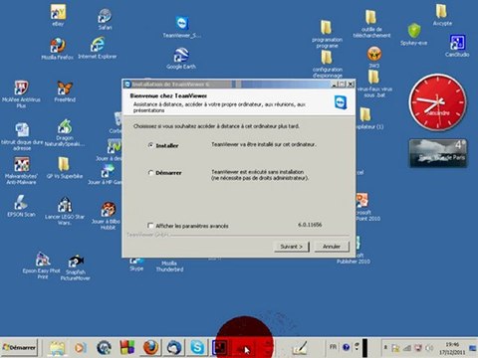This screenshot has height=358, width=478.
Task: Open Skype from the taskbar
Action: point(197,348)
